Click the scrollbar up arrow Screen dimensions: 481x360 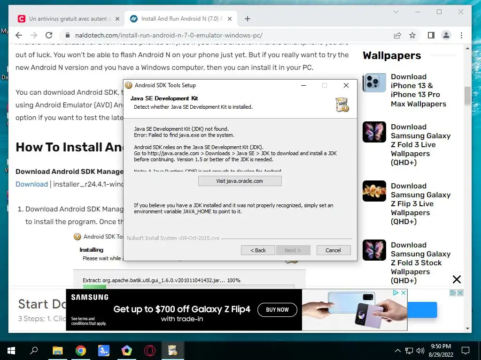(467, 48)
